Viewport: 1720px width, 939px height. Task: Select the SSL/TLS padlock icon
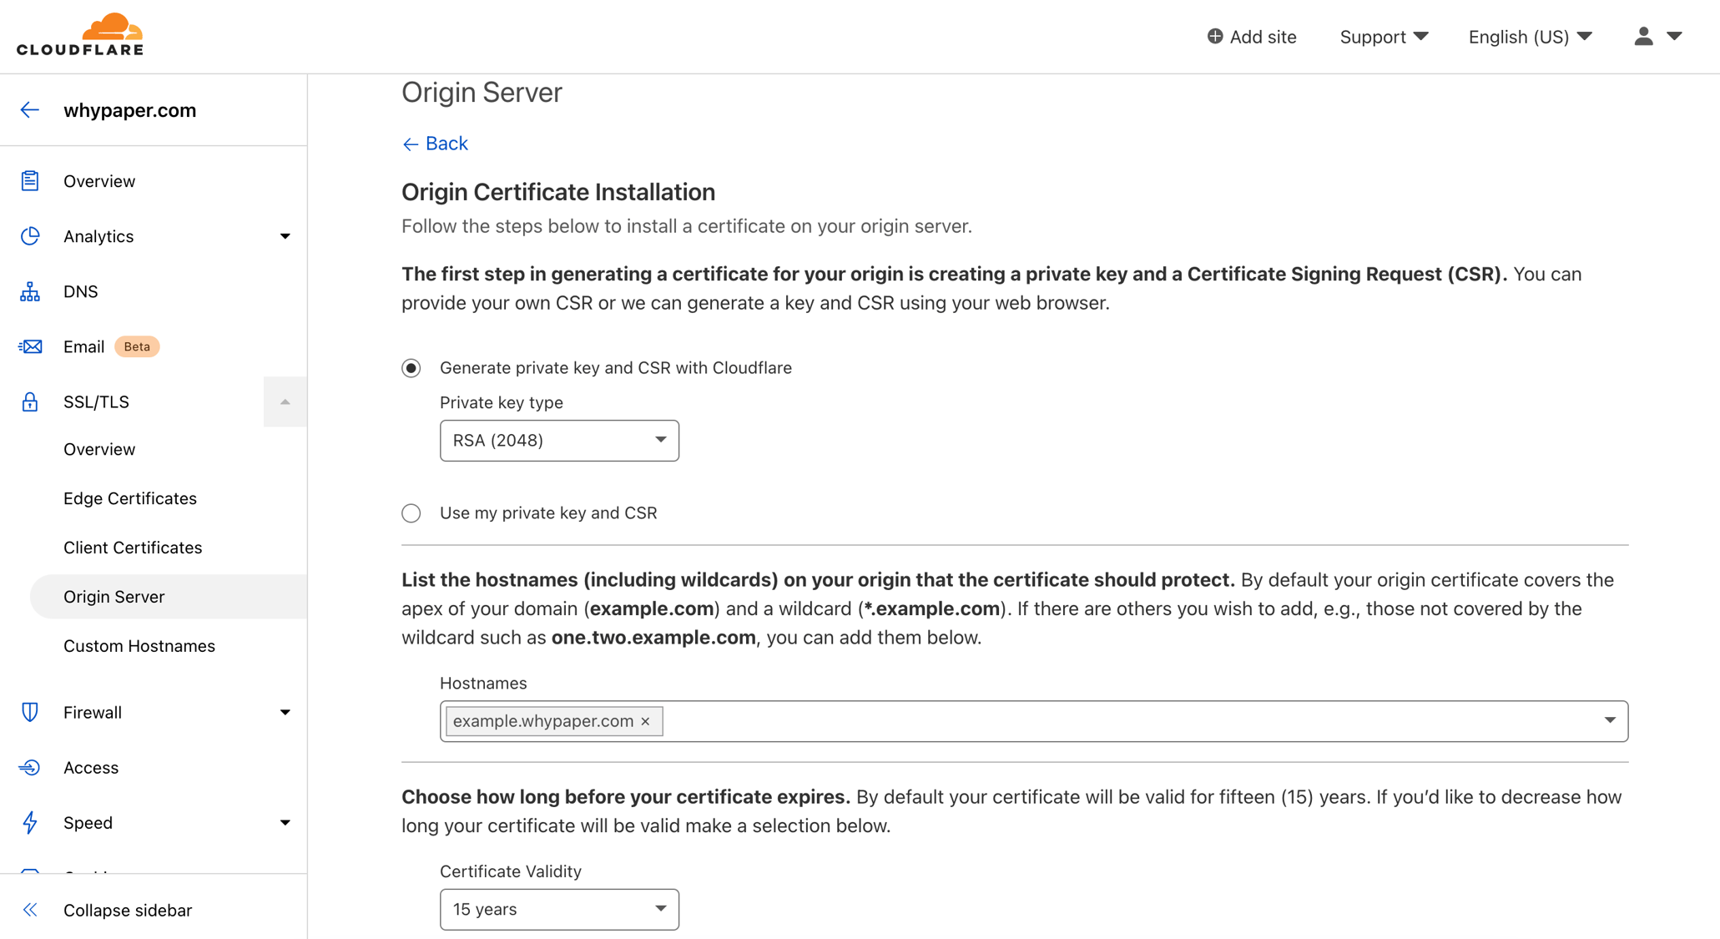(x=30, y=401)
